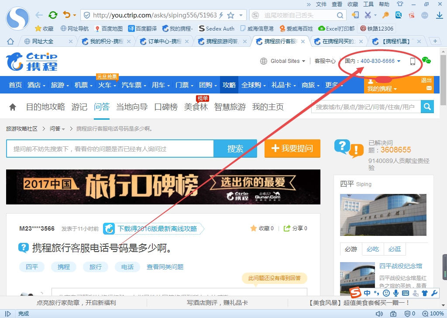The image size is (447, 318).
Task: Click the home icon in community nav
Action: click(x=13, y=107)
